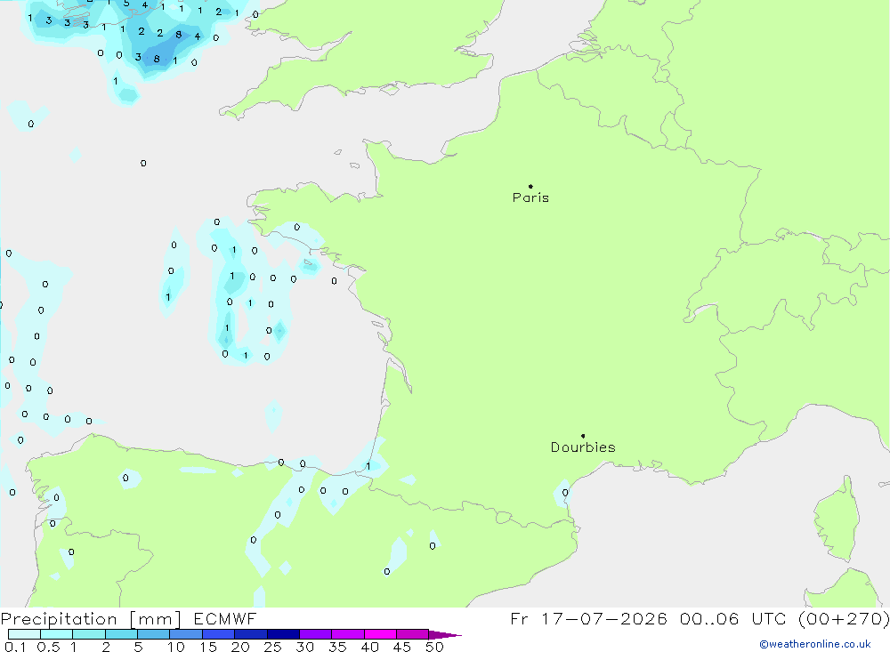Click the '0.1' legend scale value
Viewport: 890px width, 652px height.
click(15, 647)
